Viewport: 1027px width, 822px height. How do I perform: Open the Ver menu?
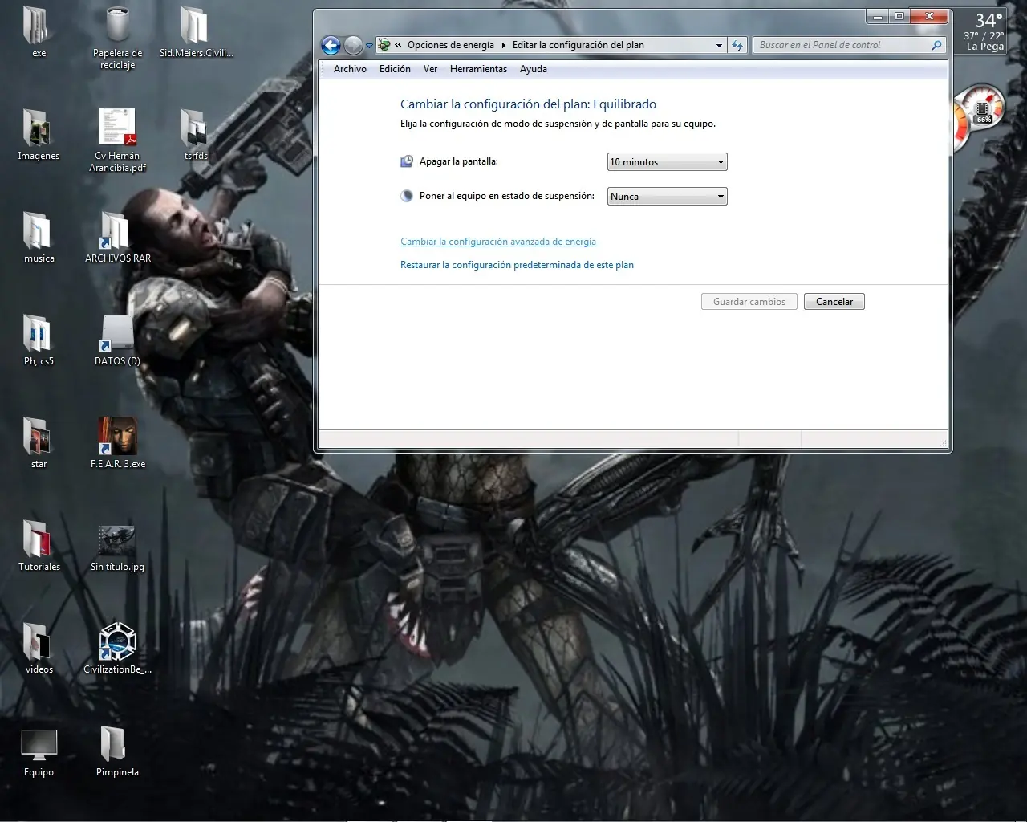pyautogui.click(x=430, y=69)
